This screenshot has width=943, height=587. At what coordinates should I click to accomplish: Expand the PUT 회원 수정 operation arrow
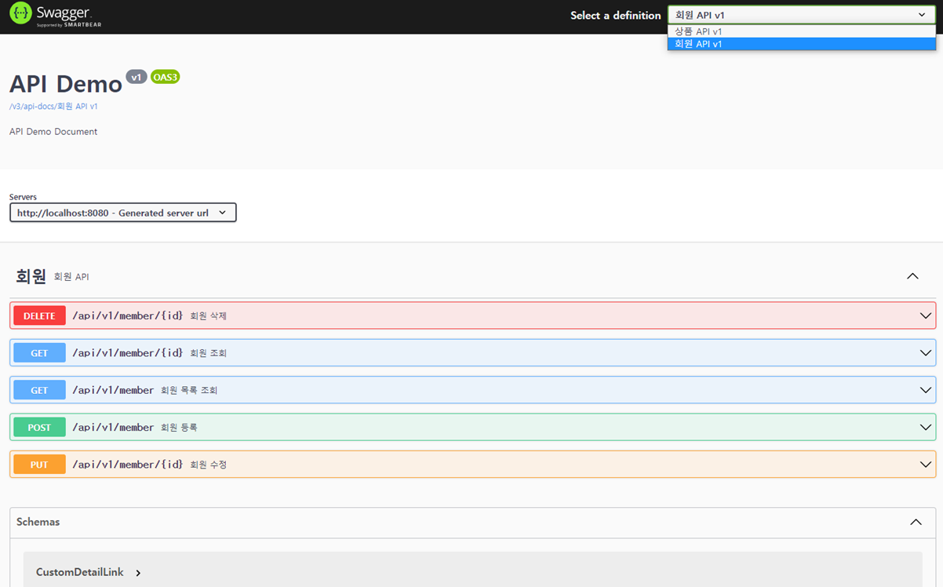pyautogui.click(x=926, y=465)
